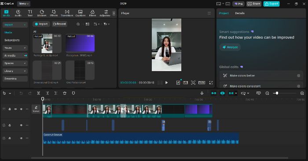Screen dimensions: 308x161
Task: Click the timeline preview-thumbnail settings icon
Action: (x=259, y=93)
